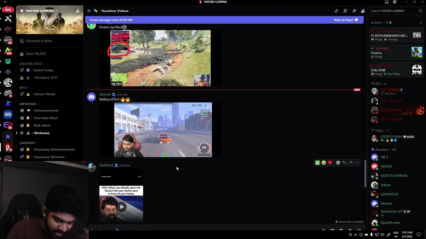
Task: Open Activity settings gear icon
Action: (x=390, y=23)
